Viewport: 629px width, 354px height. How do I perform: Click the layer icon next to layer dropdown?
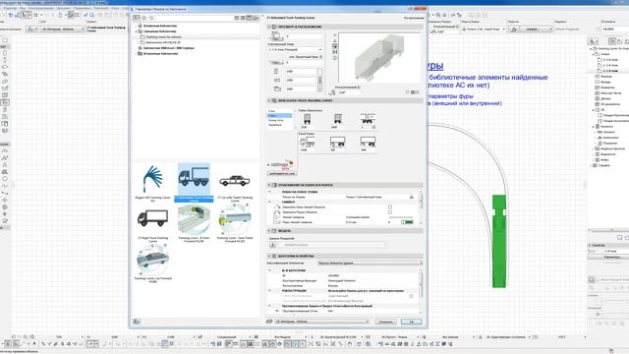[x=269, y=322]
